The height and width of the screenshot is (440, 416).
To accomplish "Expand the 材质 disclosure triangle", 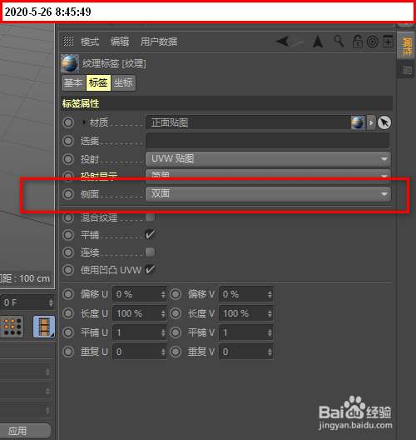I will pyautogui.click(x=84, y=122).
